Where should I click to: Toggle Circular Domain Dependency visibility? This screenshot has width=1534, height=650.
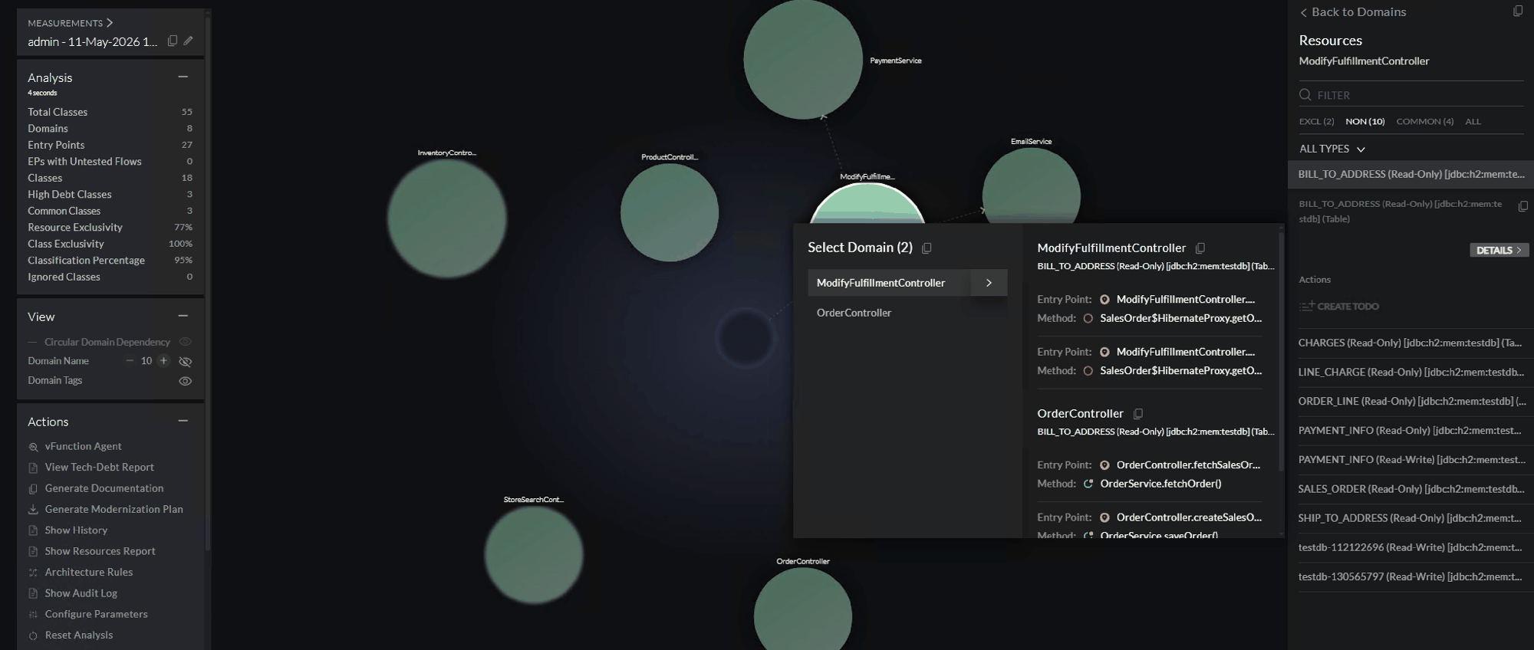185,342
